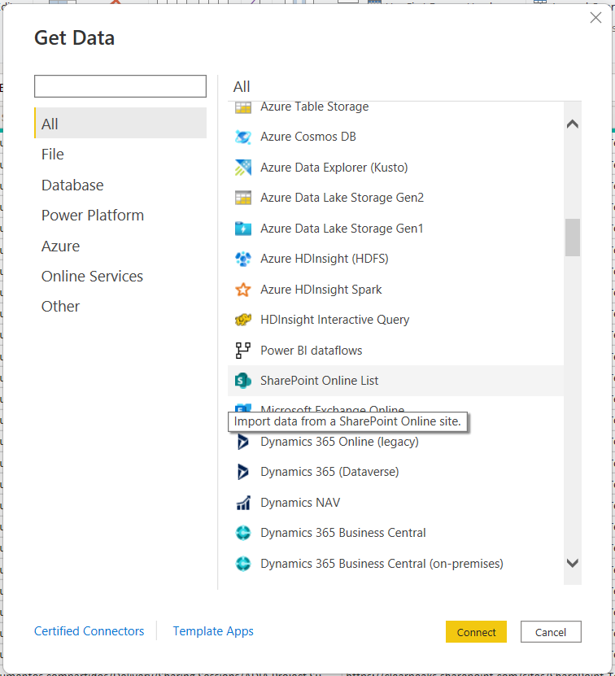Viewport: 615px width, 676px height.
Task: Choose HDInsight Interactive Query text
Action: point(334,320)
